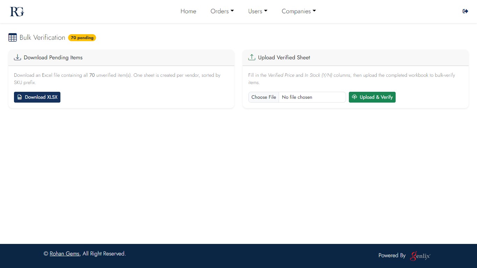This screenshot has width=477, height=268.
Task: Click the table grid icon beside Bulk Verification
Action: pyautogui.click(x=13, y=38)
